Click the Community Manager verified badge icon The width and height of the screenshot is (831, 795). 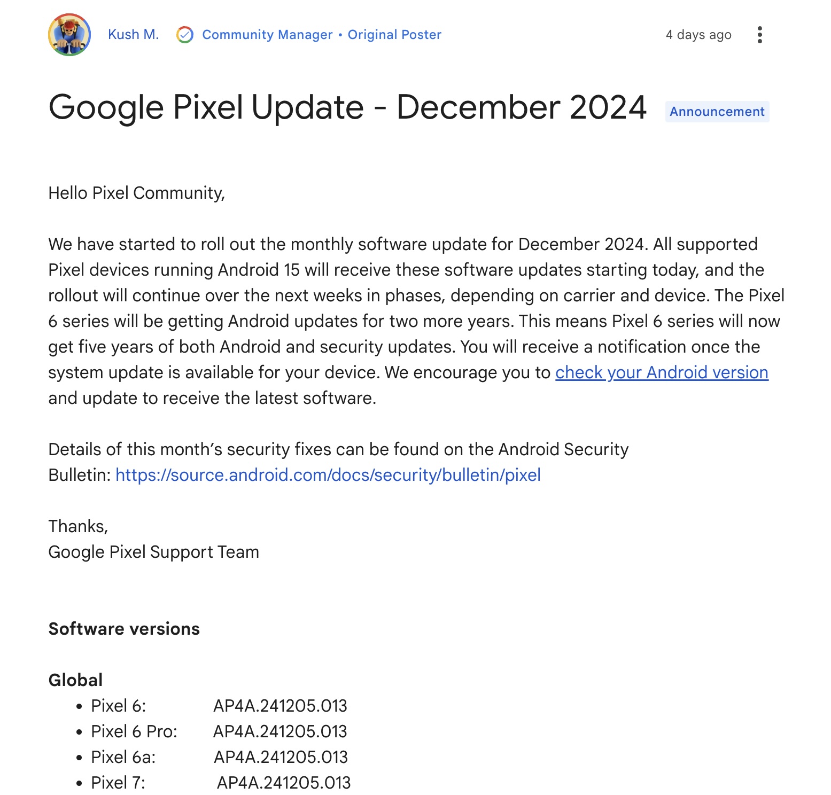point(184,35)
